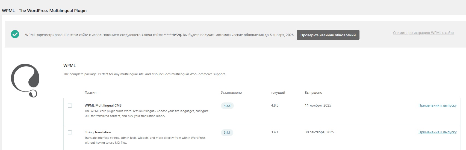Tick the String Translation checkbox

(x=70, y=133)
